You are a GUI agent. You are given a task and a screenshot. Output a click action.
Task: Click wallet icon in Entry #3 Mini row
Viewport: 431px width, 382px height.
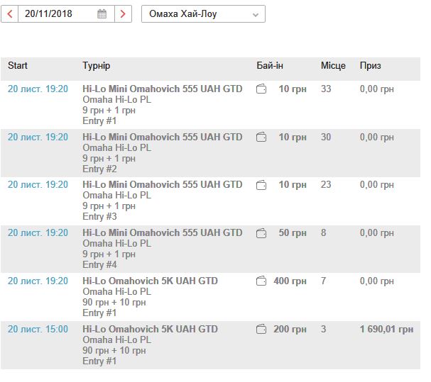[x=261, y=185]
